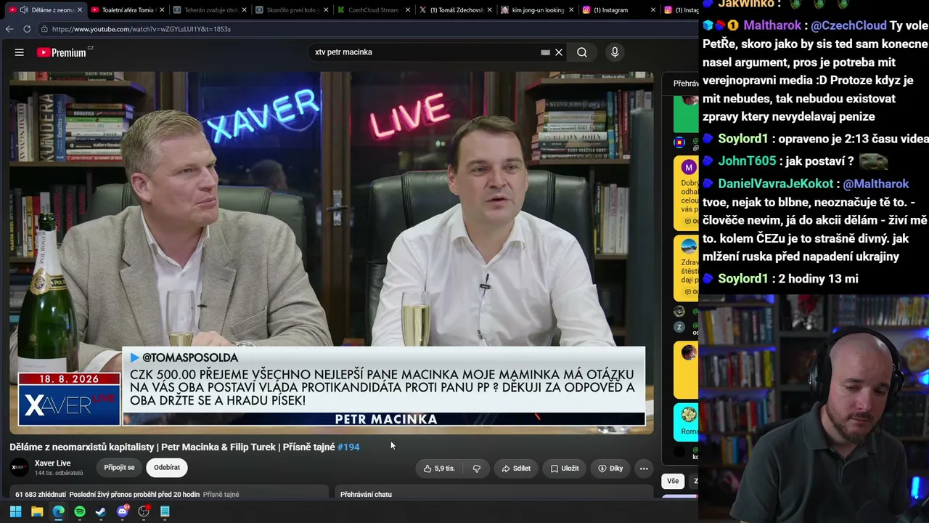Mute the tab via the speaker icon
The width and height of the screenshot is (929, 523).
click(24, 10)
